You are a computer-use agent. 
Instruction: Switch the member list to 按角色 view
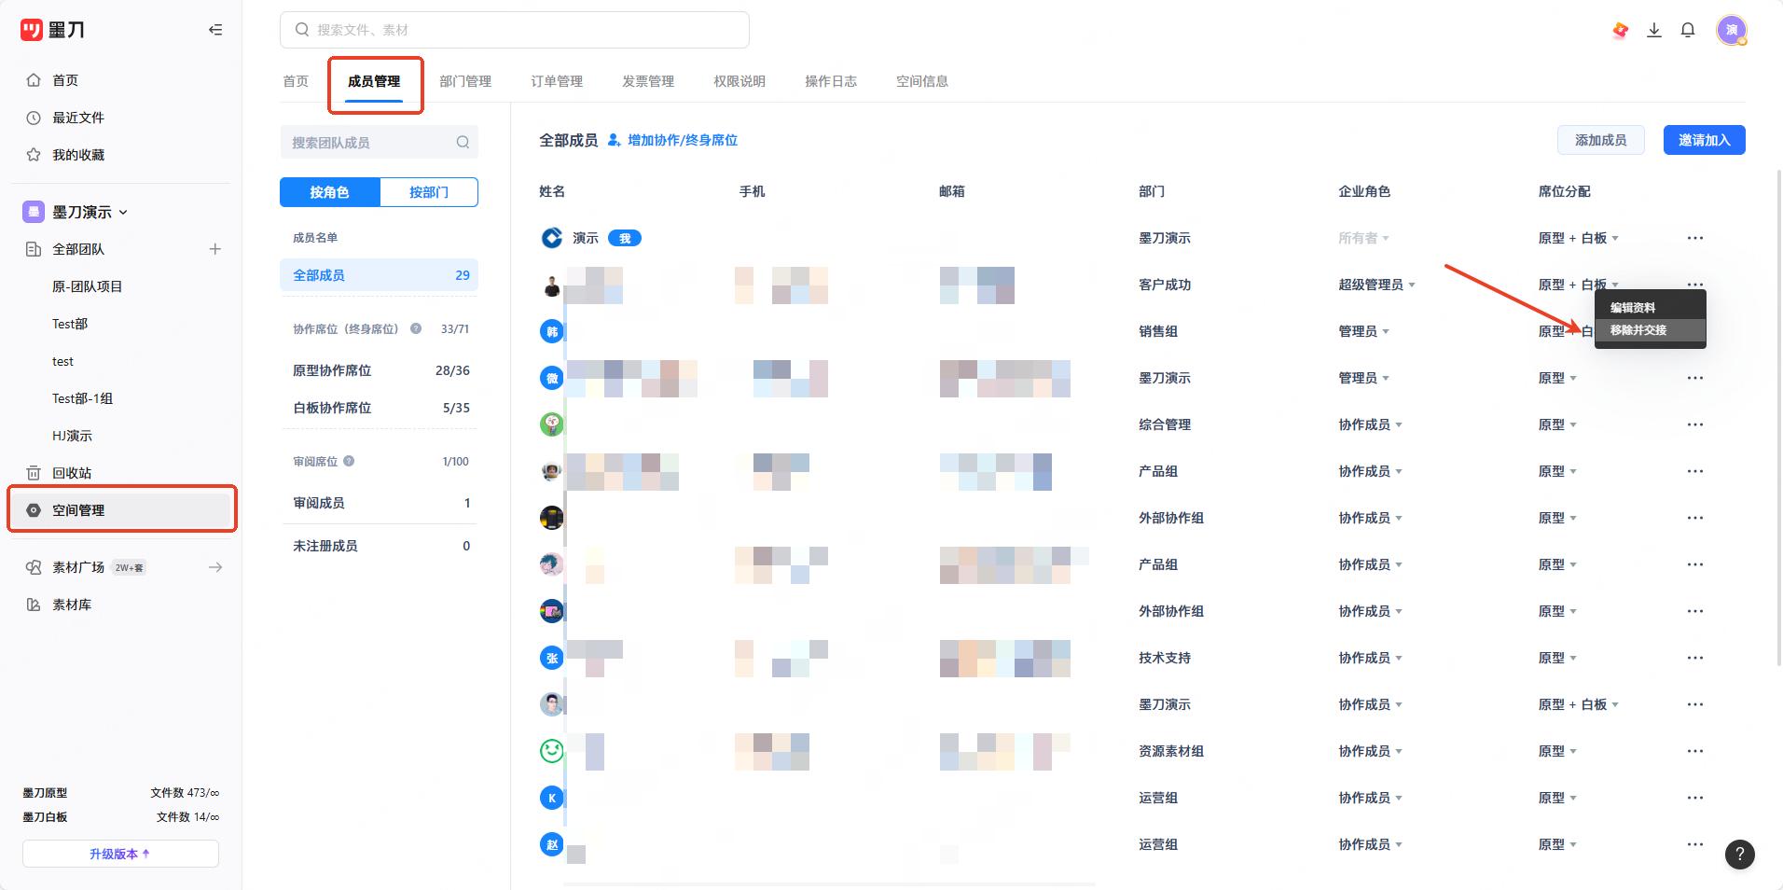[x=330, y=192]
